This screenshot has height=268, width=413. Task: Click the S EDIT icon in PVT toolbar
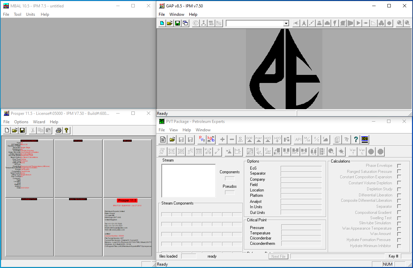pyautogui.click(x=241, y=139)
